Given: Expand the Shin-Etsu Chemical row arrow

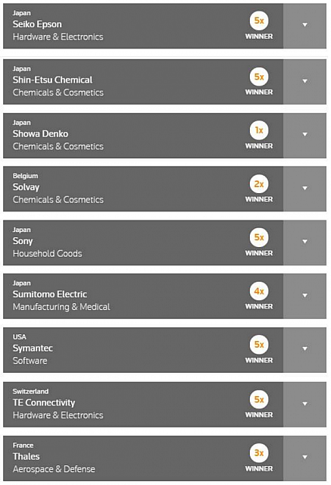Looking at the screenshot, I should tap(304, 81).
